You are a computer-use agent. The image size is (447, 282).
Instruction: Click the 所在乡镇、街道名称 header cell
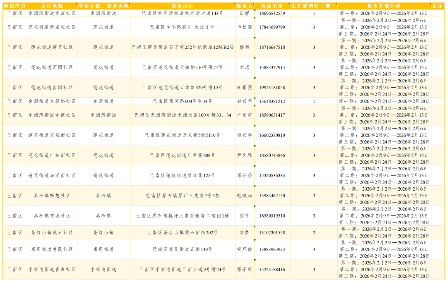(103, 6)
